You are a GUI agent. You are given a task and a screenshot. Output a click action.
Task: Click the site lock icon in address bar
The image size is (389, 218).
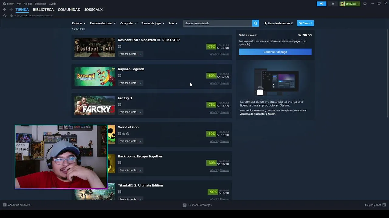12,15
